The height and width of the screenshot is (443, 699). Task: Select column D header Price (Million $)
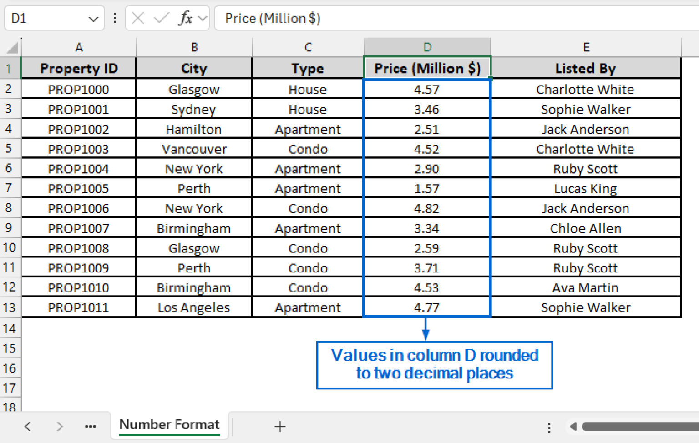click(427, 47)
